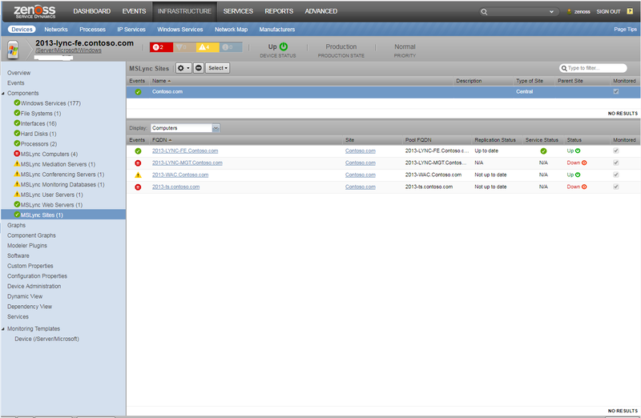Click Contoso.com site link in 2013-LYNC-MGT row
Image resolution: width=641 pixels, height=418 pixels.
click(x=360, y=163)
